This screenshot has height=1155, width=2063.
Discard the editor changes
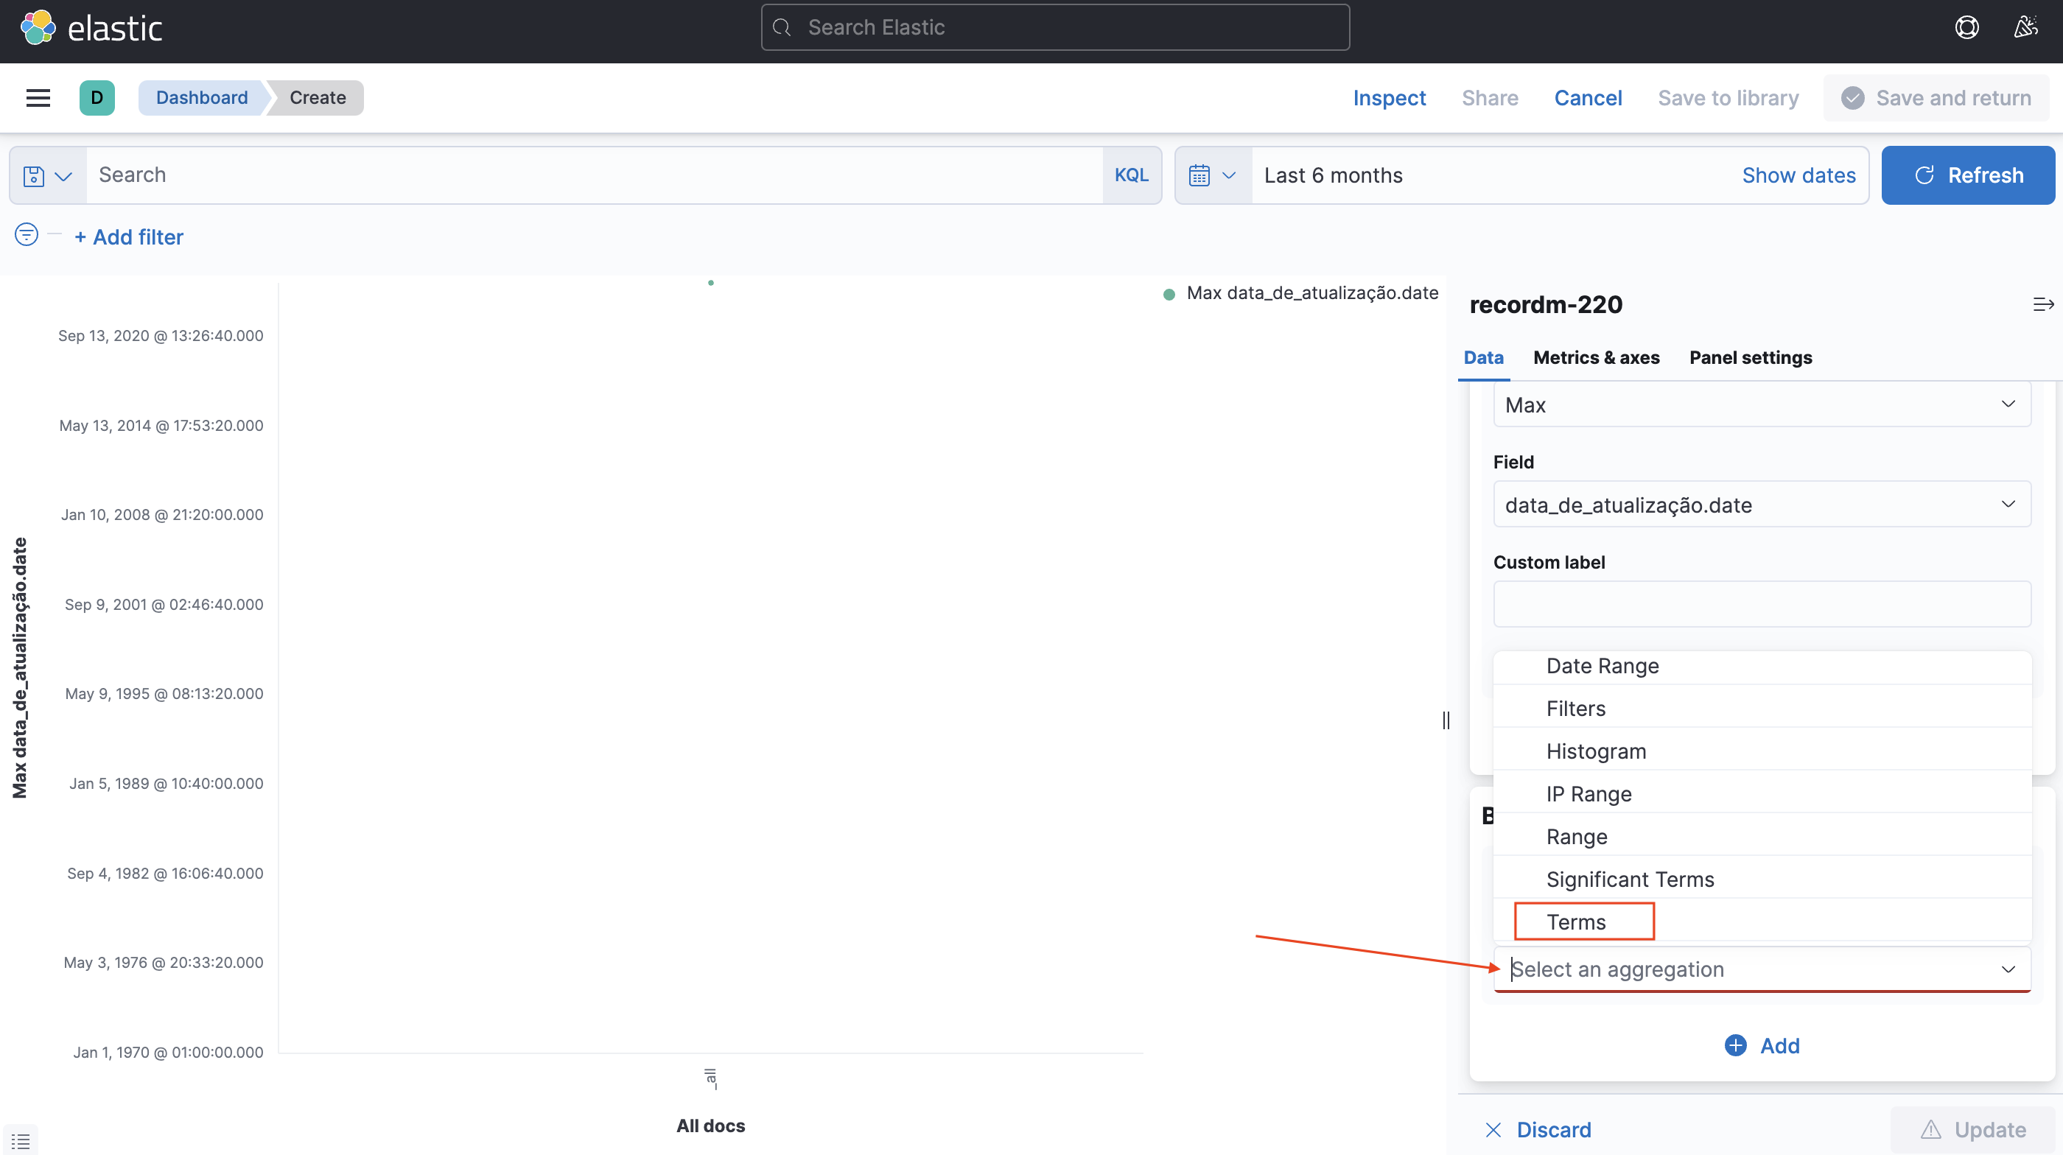tap(1538, 1129)
